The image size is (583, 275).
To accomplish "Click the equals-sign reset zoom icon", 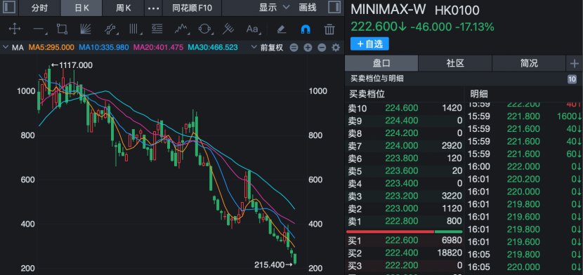I will (x=294, y=48).
